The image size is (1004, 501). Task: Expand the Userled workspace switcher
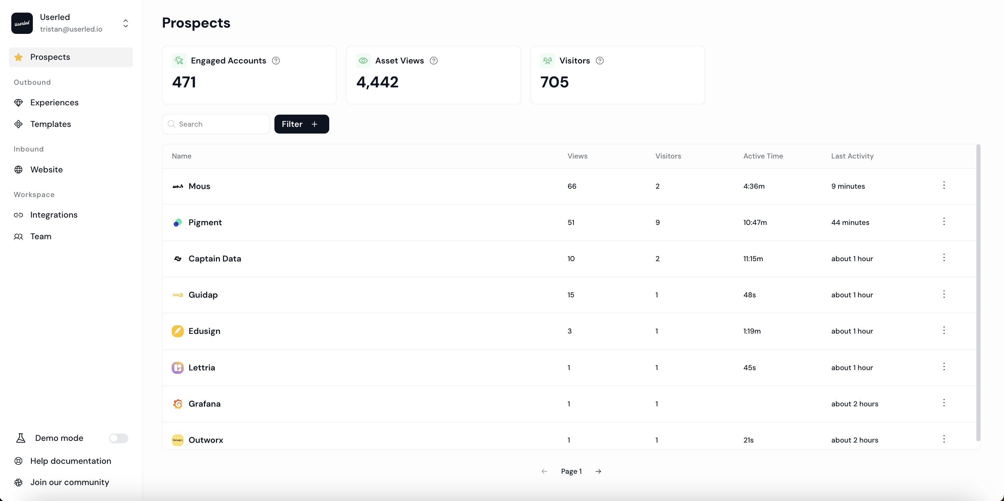[x=126, y=23]
